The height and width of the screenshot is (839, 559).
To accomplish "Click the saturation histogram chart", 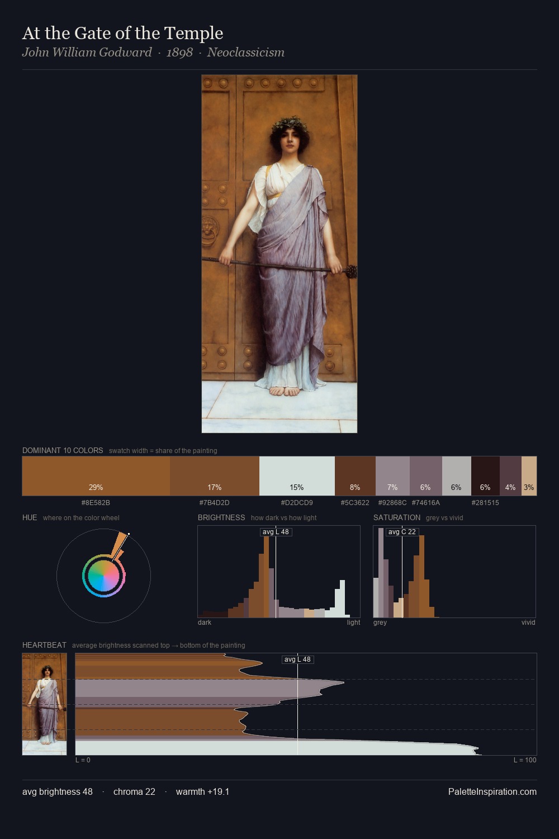I will pos(454,572).
